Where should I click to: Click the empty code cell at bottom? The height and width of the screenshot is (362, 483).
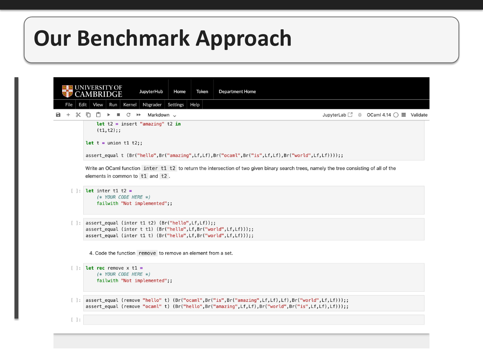253,320
